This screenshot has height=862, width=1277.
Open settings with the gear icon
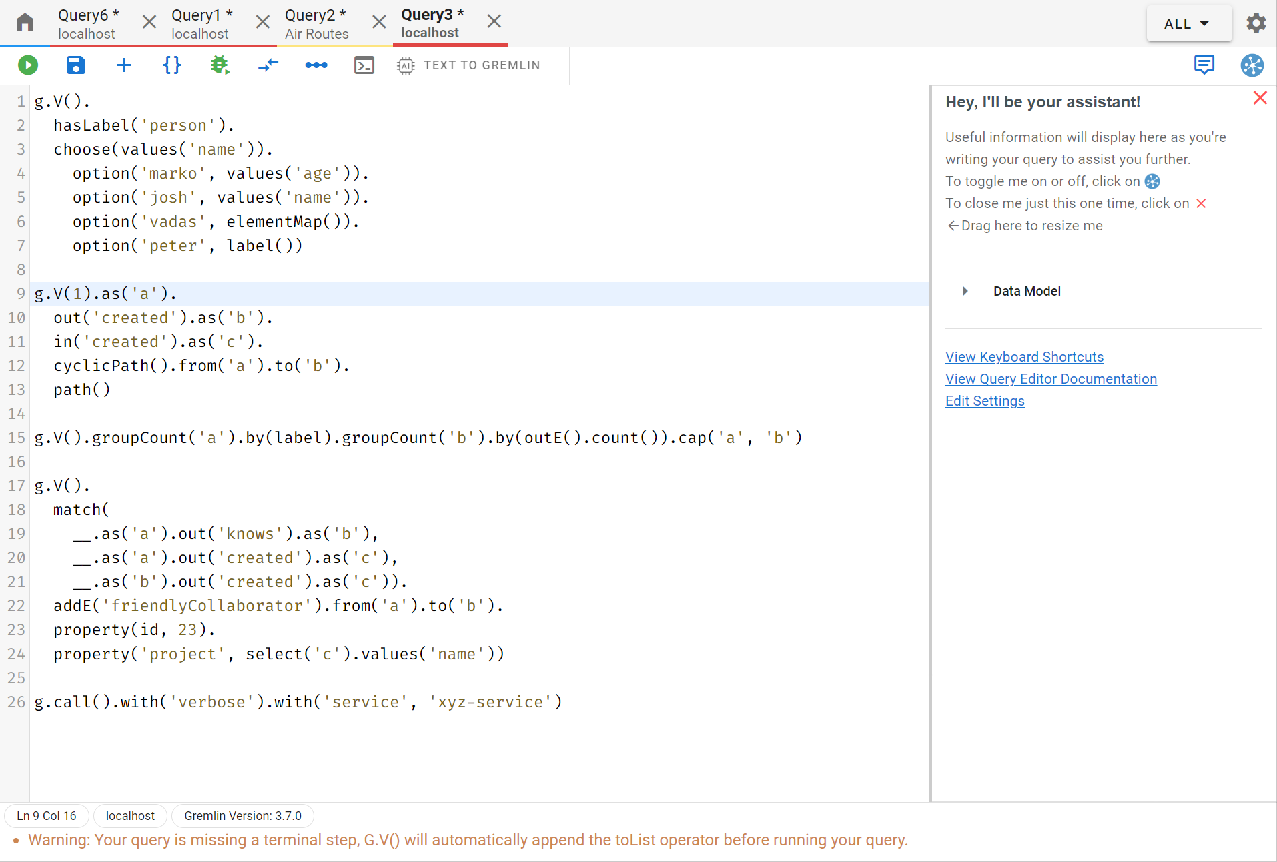click(1256, 23)
